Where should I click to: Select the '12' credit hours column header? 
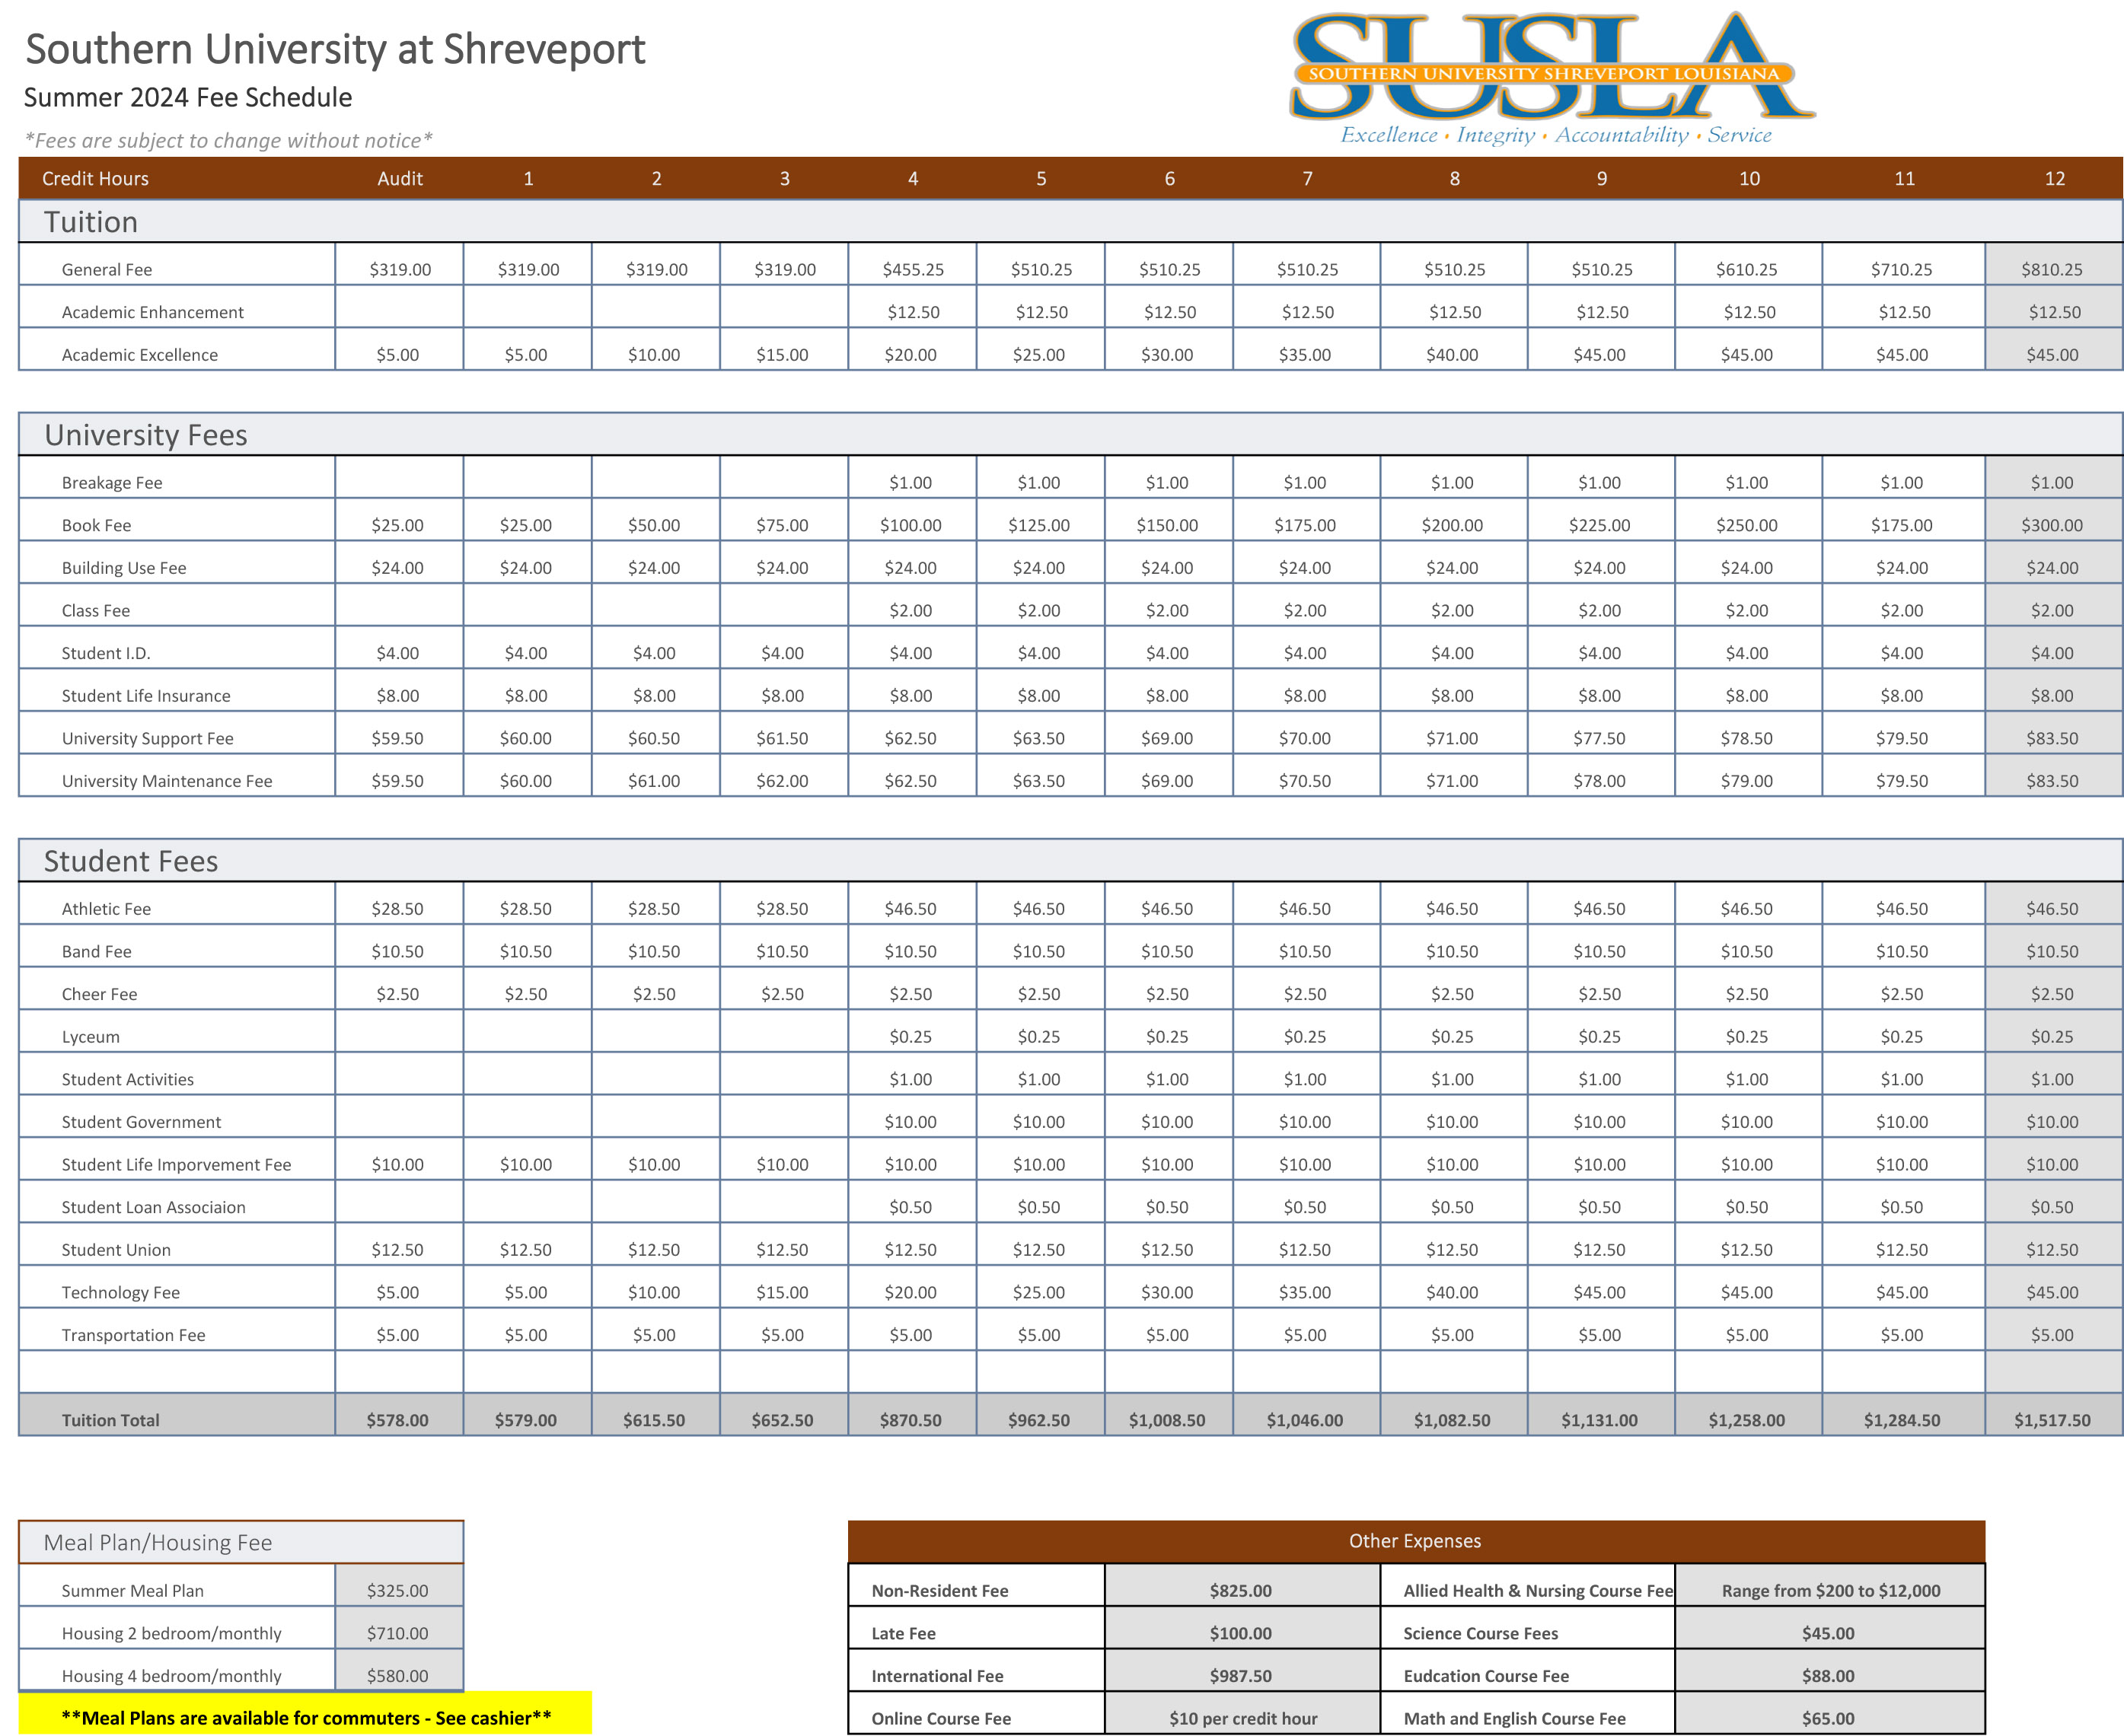2054,178
